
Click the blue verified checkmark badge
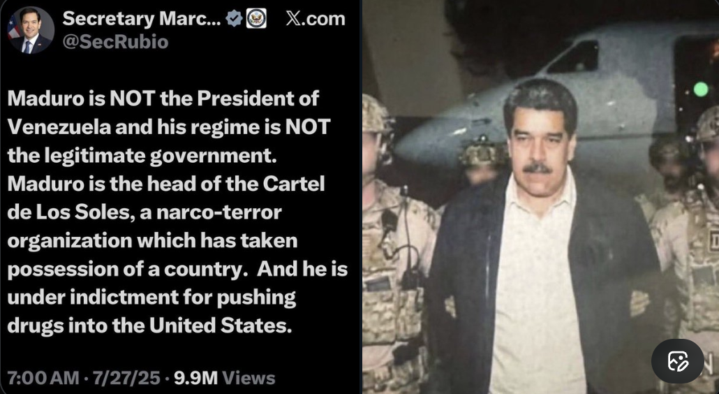[235, 18]
